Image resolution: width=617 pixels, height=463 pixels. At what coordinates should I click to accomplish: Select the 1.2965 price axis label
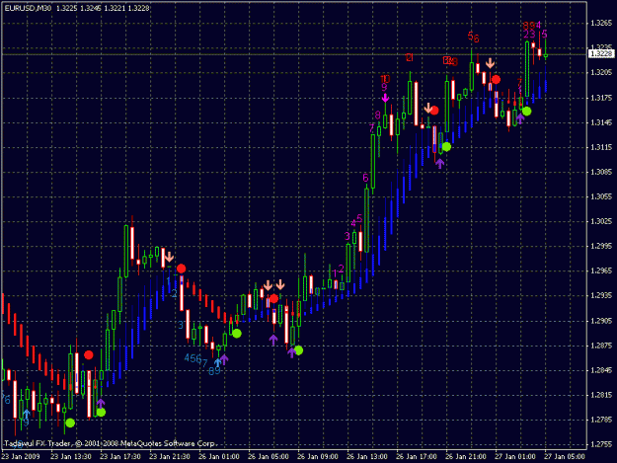point(601,270)
